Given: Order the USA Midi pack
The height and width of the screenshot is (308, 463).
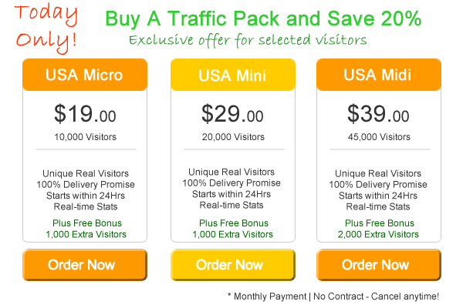Looking at the screenshot, I should point(379,265).
